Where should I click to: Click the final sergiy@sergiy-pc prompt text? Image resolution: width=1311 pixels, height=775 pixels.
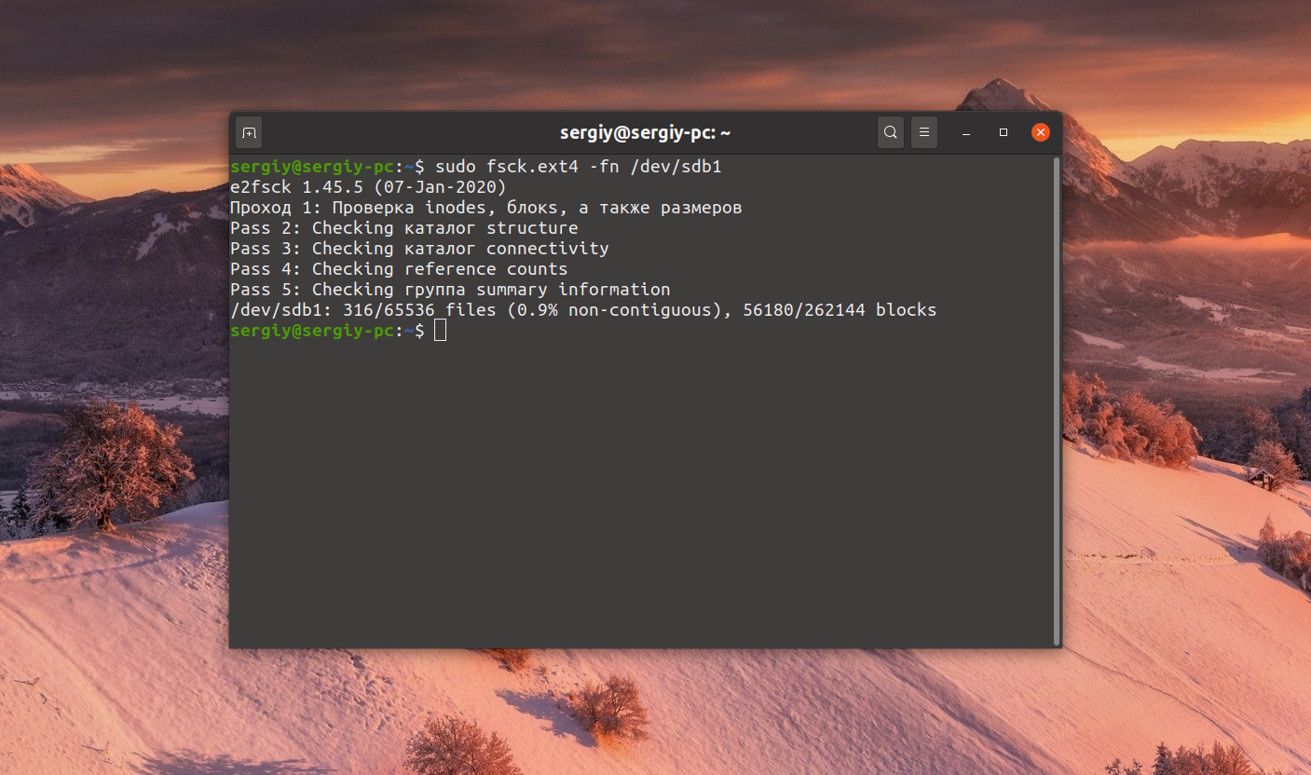tap(312, 331)
